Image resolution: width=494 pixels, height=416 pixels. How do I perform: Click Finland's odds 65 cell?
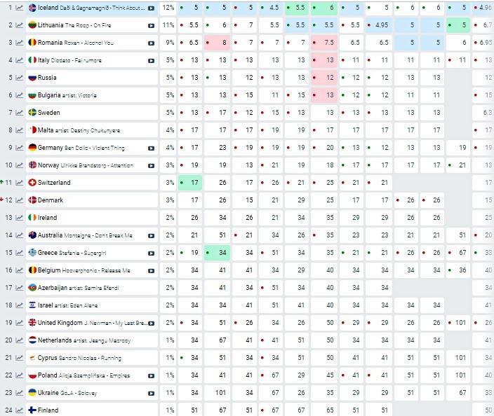click(x=324, y=410)
